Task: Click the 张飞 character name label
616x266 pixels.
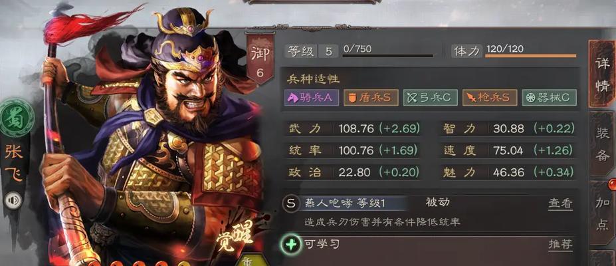Action: click(14, 162)
